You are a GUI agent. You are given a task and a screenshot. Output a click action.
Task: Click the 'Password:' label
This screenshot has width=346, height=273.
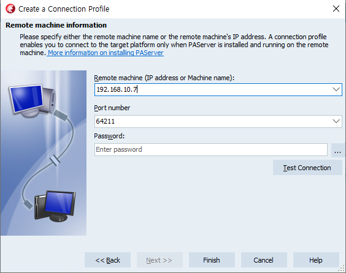click(109, 136)
